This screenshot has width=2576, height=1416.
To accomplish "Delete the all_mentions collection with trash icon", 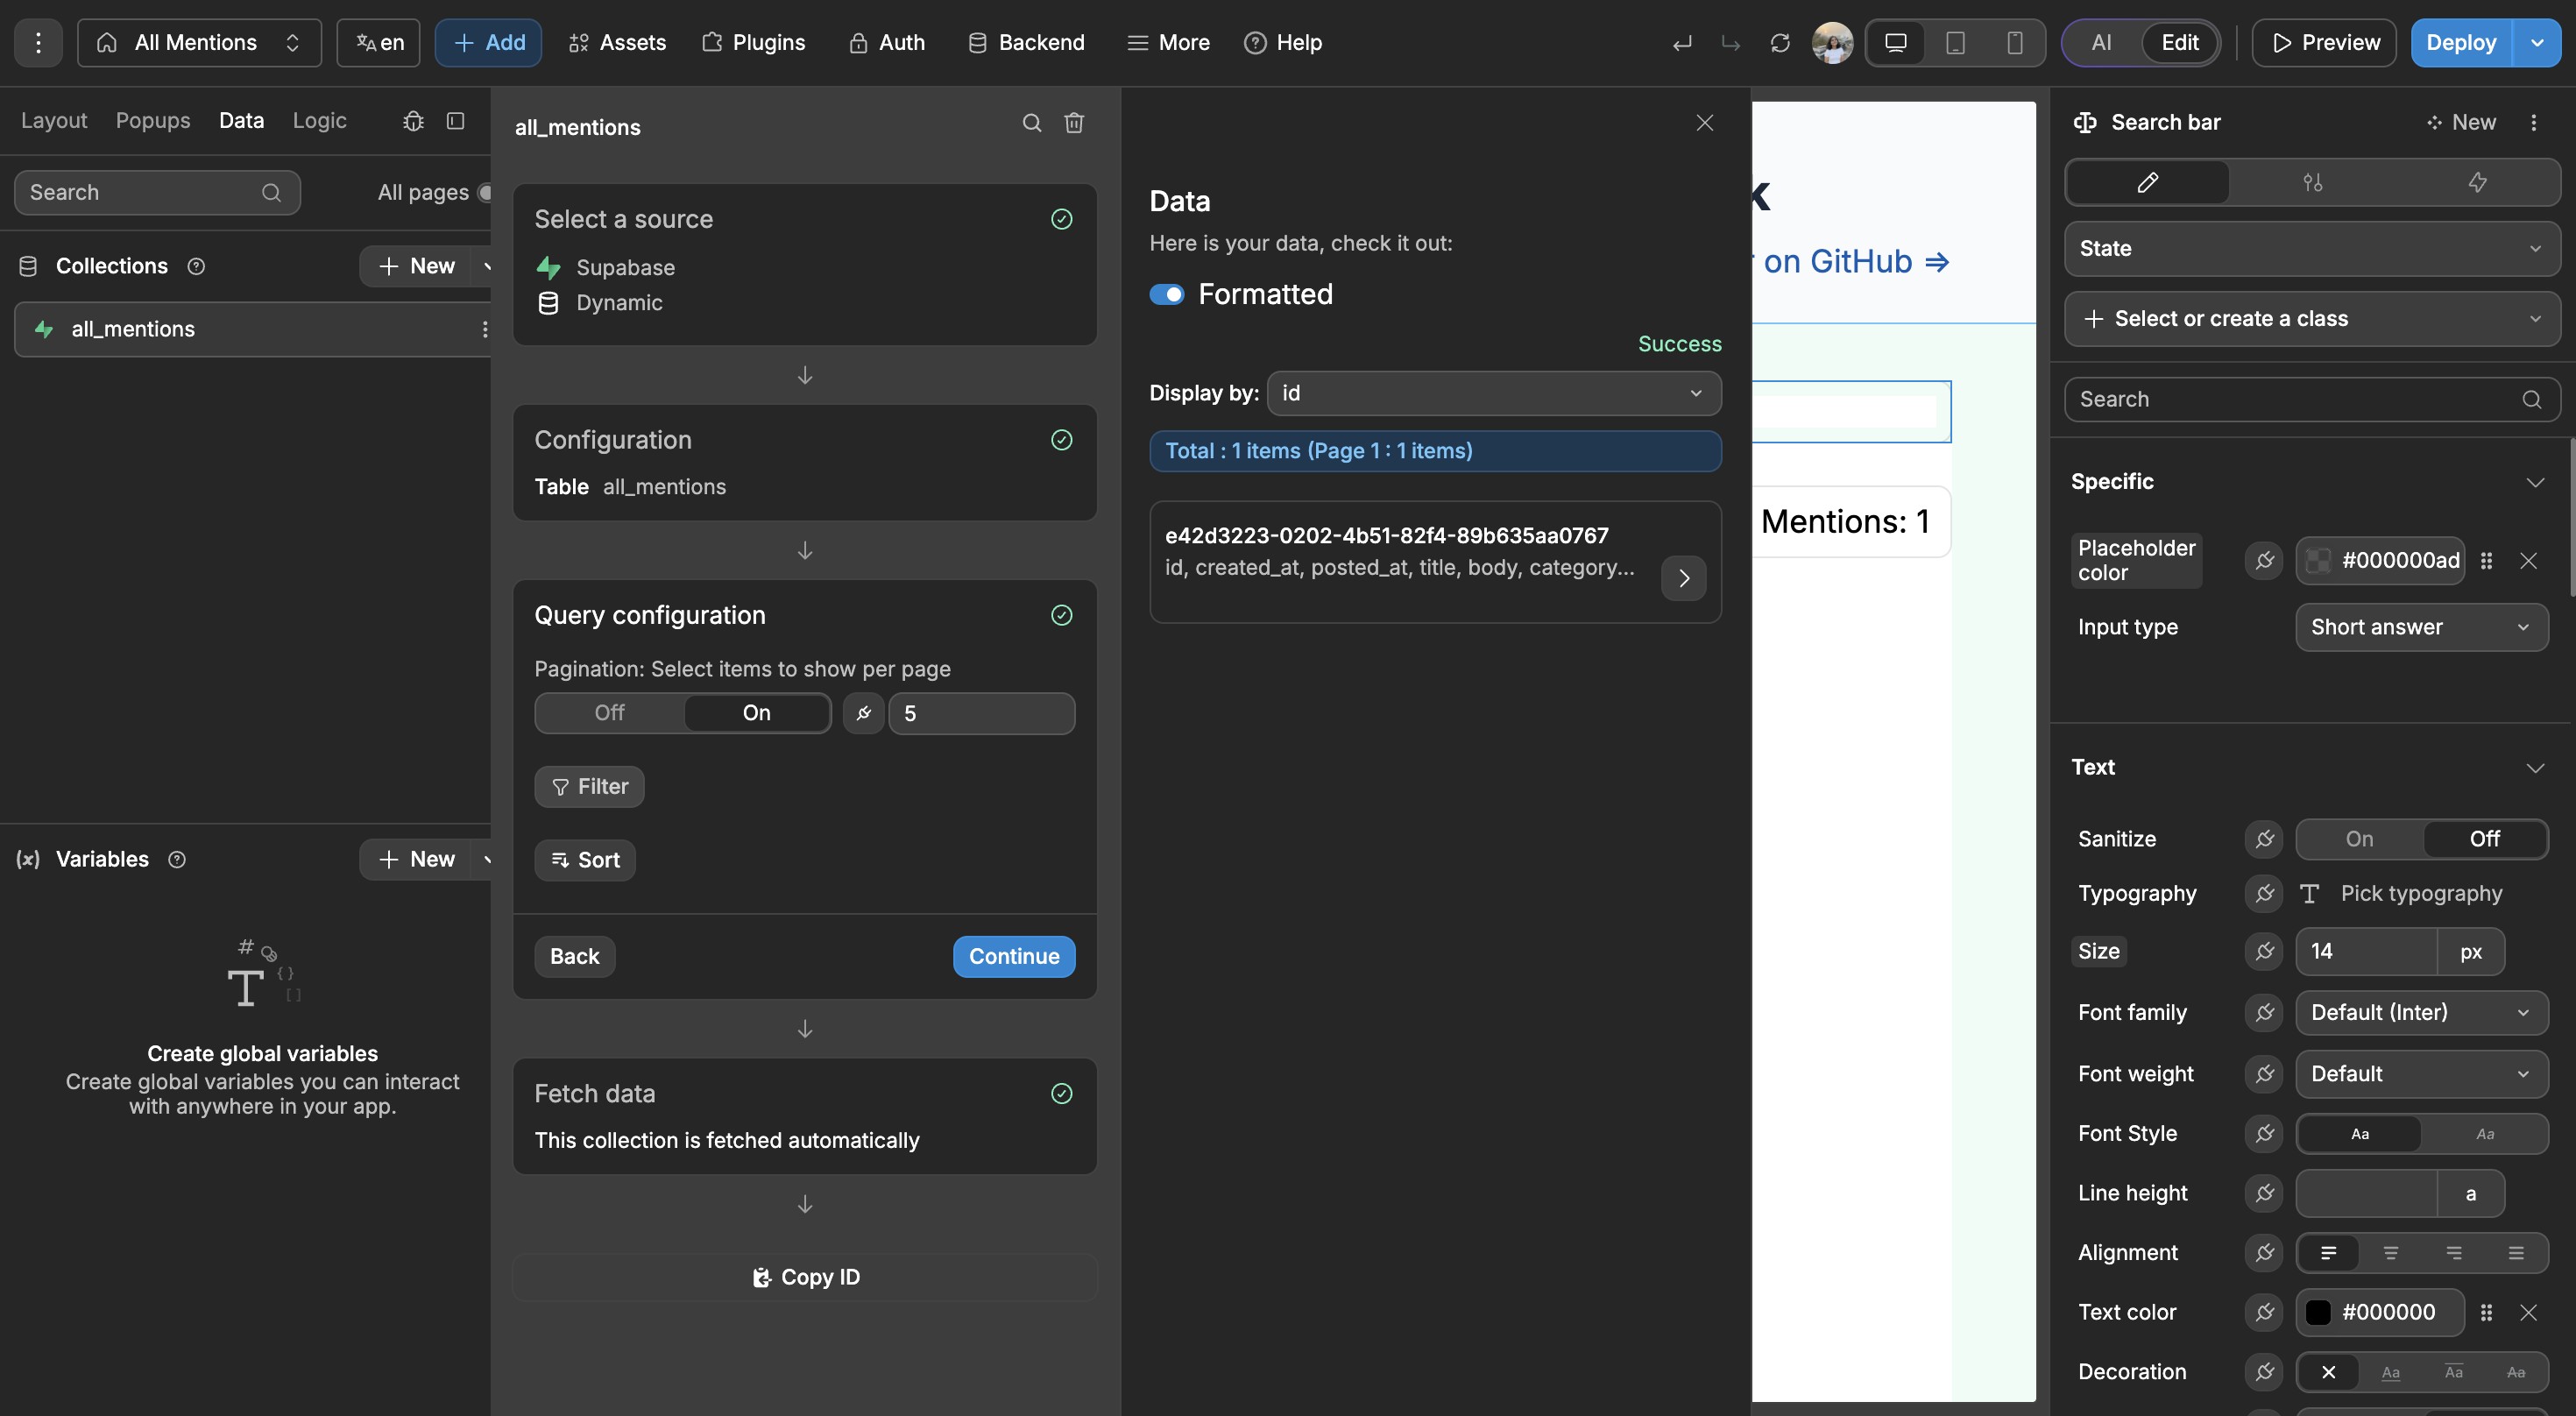I will (1074, 123).
